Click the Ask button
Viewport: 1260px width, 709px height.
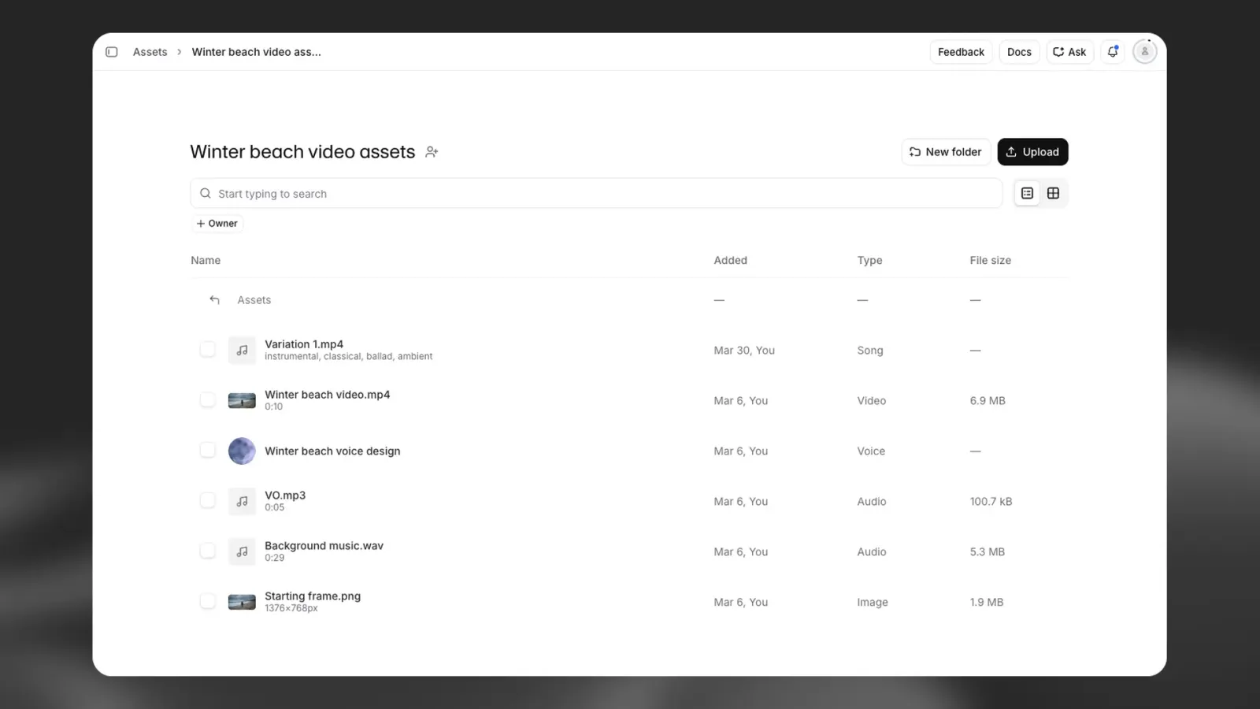pyautogui.click(x=1069, y=52)
